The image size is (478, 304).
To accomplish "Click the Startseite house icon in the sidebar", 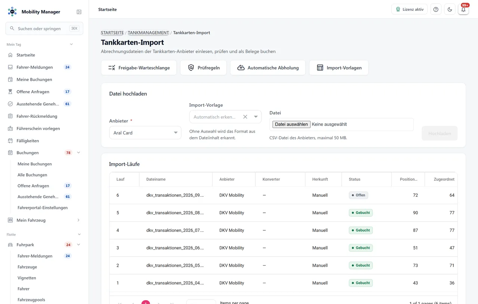I will [x=10, y=55].
